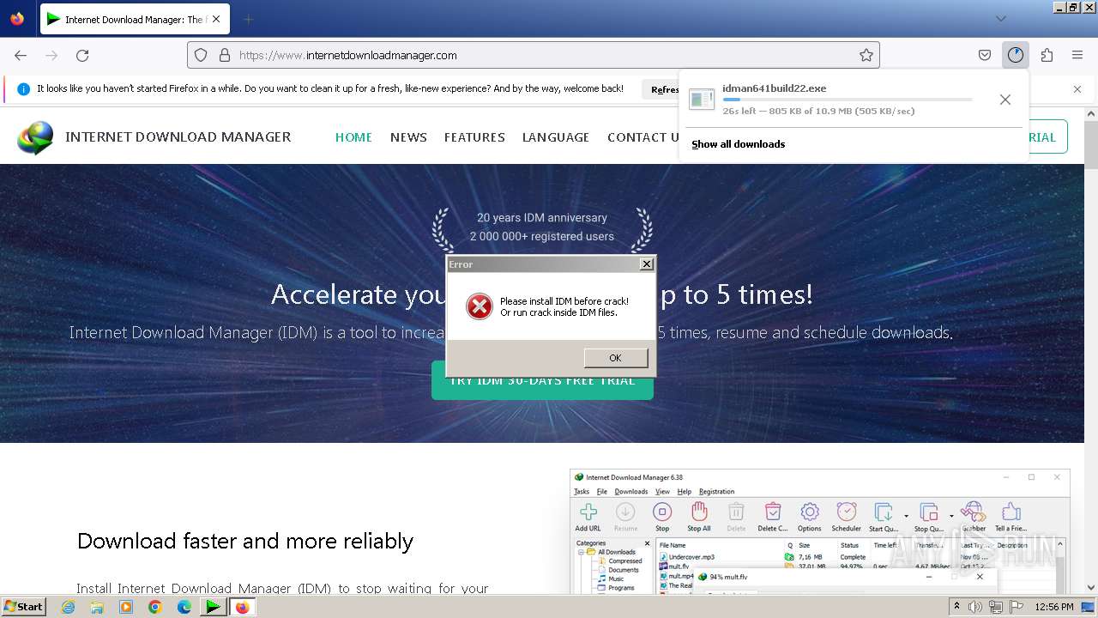Open the extensions puzzle icon
The width and height of the screenshot is (1098, 618).
point(1047,55)
